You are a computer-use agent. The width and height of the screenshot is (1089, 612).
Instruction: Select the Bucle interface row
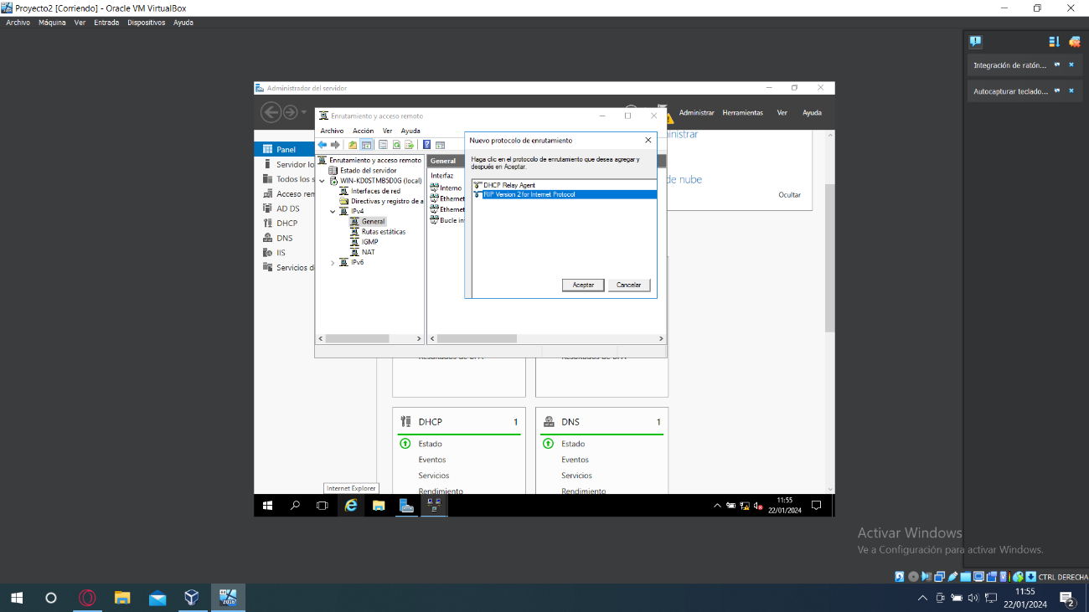click(x=446, y=220)
